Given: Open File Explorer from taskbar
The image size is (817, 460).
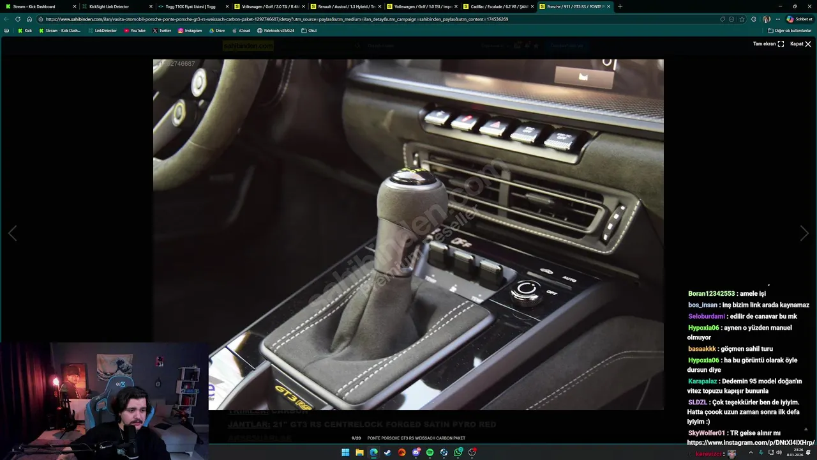Looking at the screenshot, I should 359,452.
